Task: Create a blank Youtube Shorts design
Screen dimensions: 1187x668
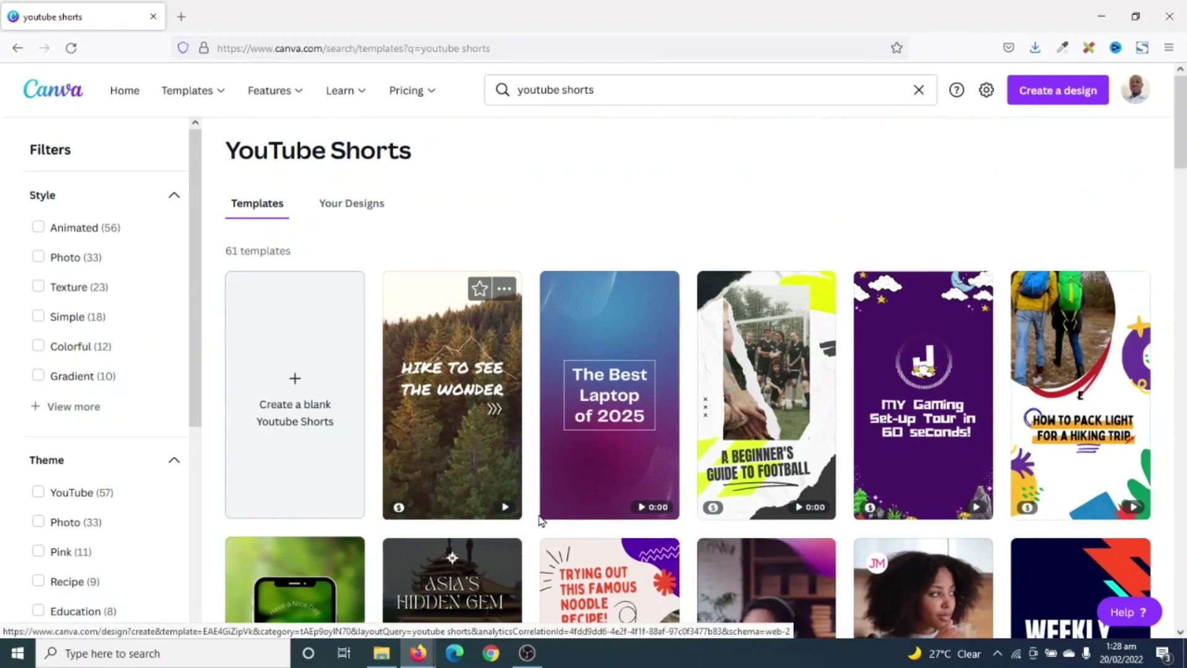Action: [x=295, y=395]
